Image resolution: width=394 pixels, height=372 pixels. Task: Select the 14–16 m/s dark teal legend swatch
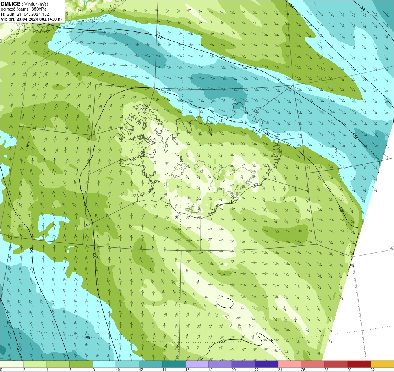174,364
